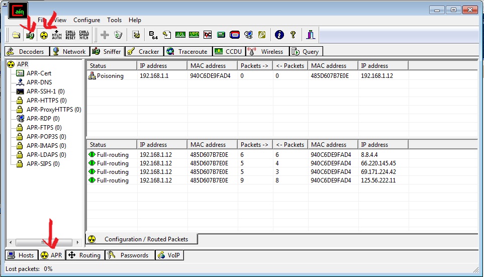This screenshot has width=484, height=277.
Task: Switch to the Hosts bottom tab
Action: [x=21, y=255]
